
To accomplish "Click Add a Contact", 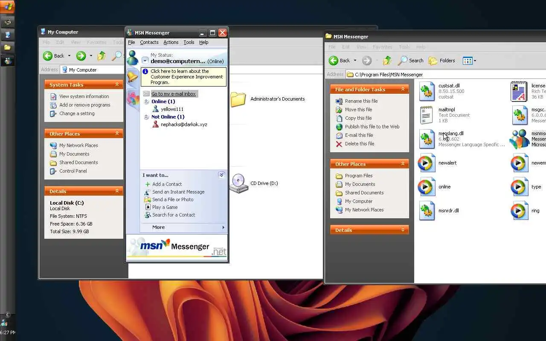I will coord(167,184).
